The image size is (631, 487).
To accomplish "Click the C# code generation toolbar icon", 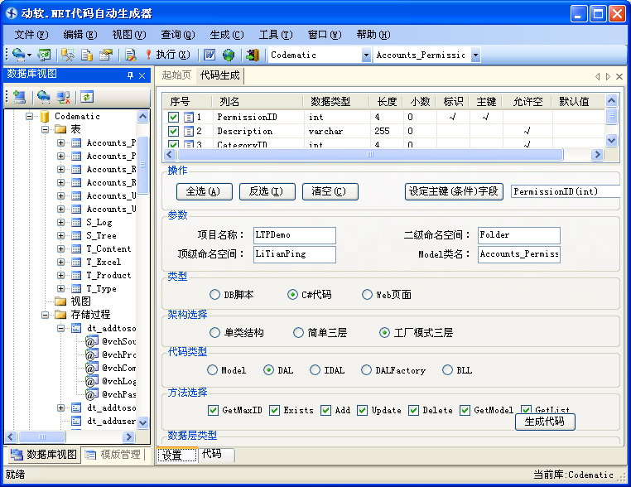I will [44, 55].
